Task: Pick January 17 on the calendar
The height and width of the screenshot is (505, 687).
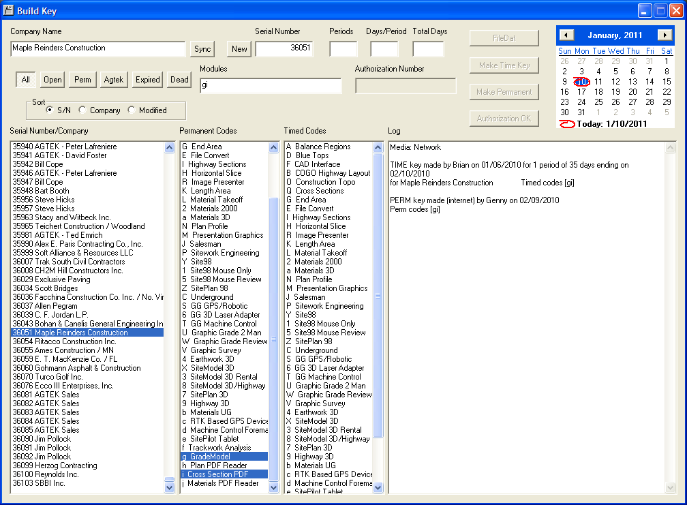Action: click(x=581, y=92)
